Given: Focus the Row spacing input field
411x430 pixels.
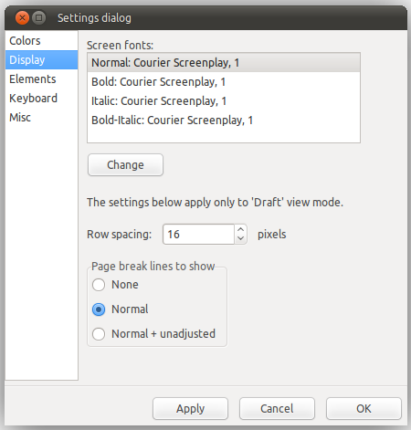Looking at the screenshot, I should [x=198, y=235].
